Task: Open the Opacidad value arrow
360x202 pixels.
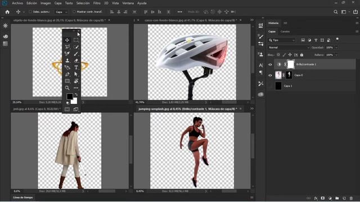Action: pyautogui.click(x=336, y=48)
